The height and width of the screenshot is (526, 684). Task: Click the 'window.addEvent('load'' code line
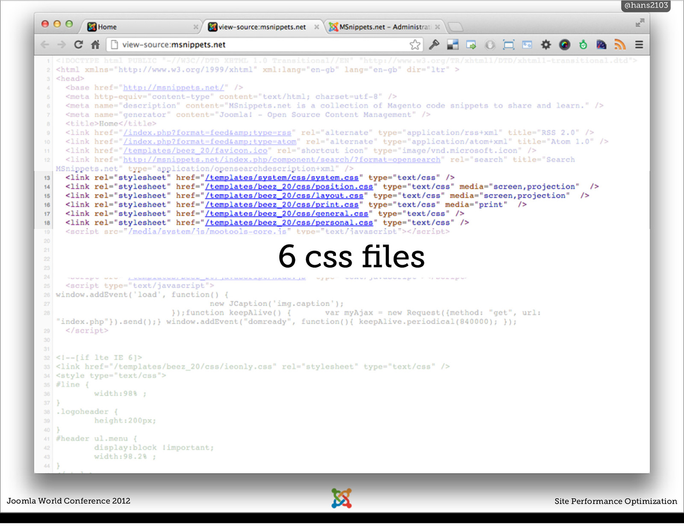coord(142,295)
